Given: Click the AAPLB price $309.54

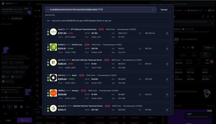Looking at the screenshot, I should (62, 79).
